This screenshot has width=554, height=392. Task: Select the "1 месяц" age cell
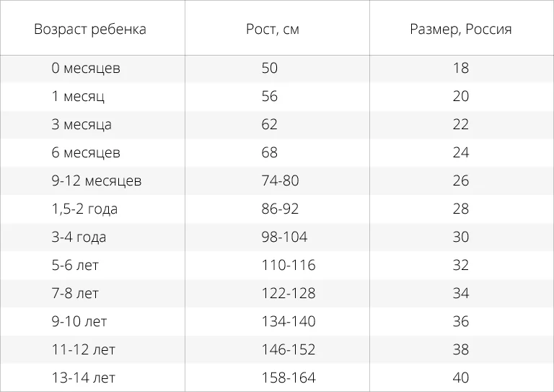click(78, 97)
